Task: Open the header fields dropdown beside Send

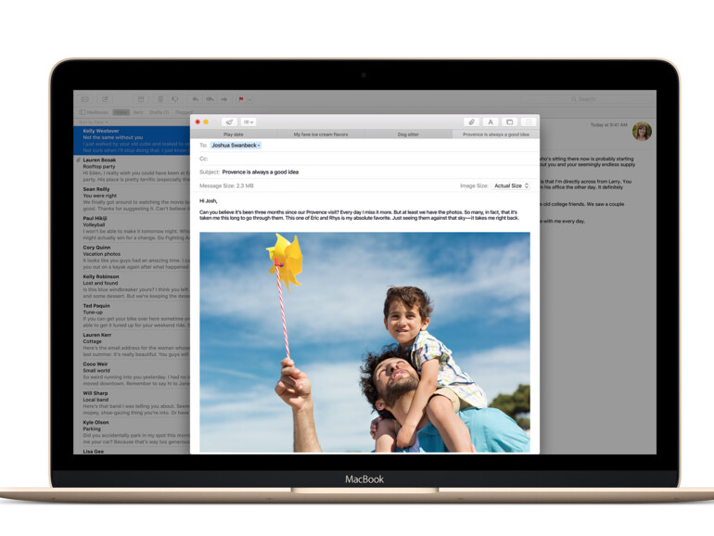Action: 249,122
